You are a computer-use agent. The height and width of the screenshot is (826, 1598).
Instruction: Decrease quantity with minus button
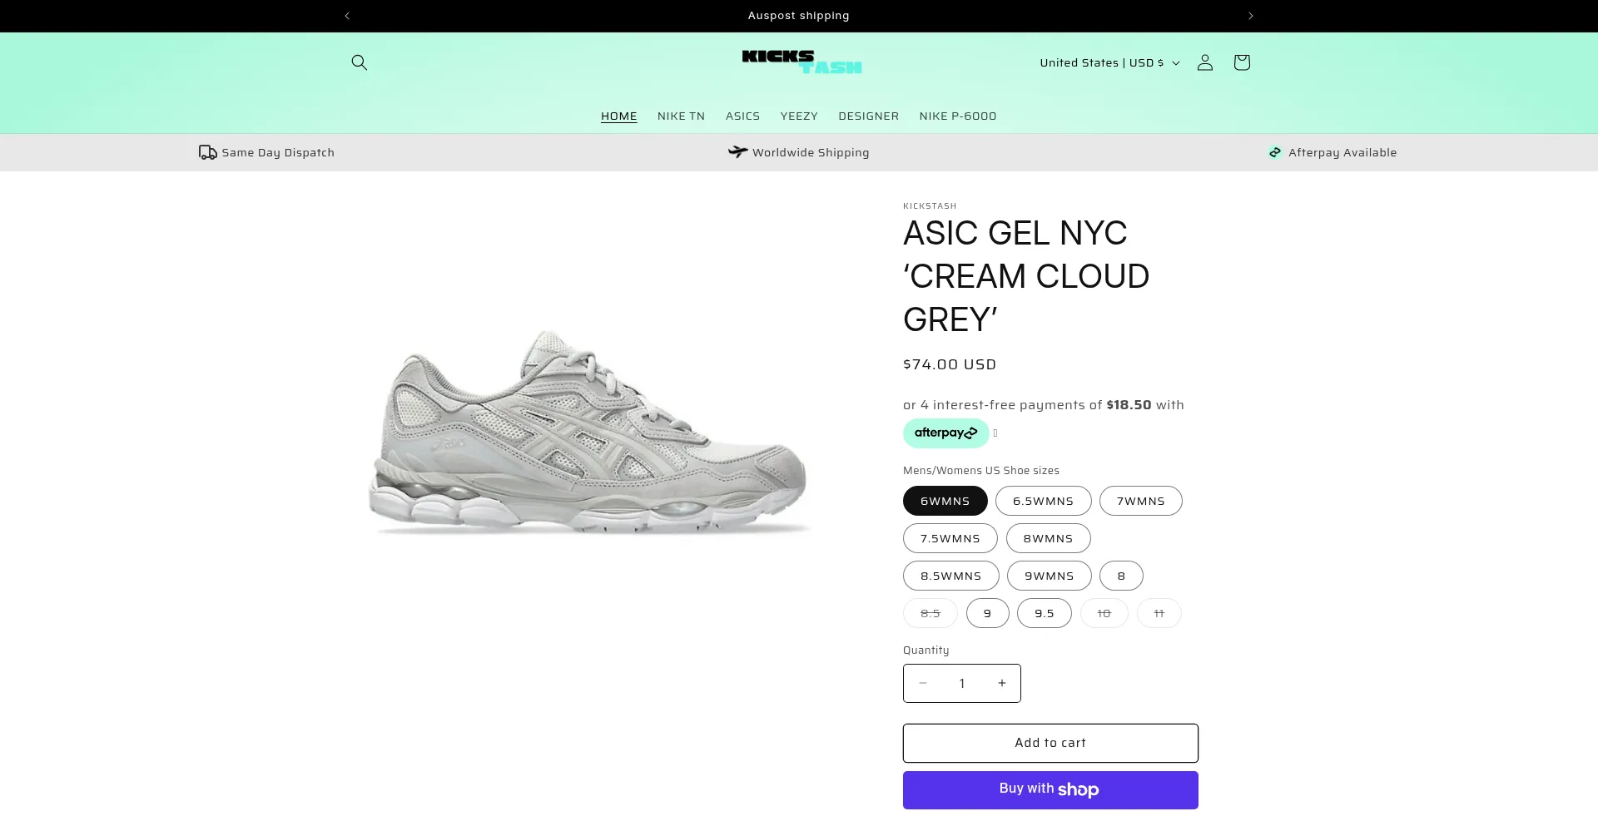click(922, 683)
